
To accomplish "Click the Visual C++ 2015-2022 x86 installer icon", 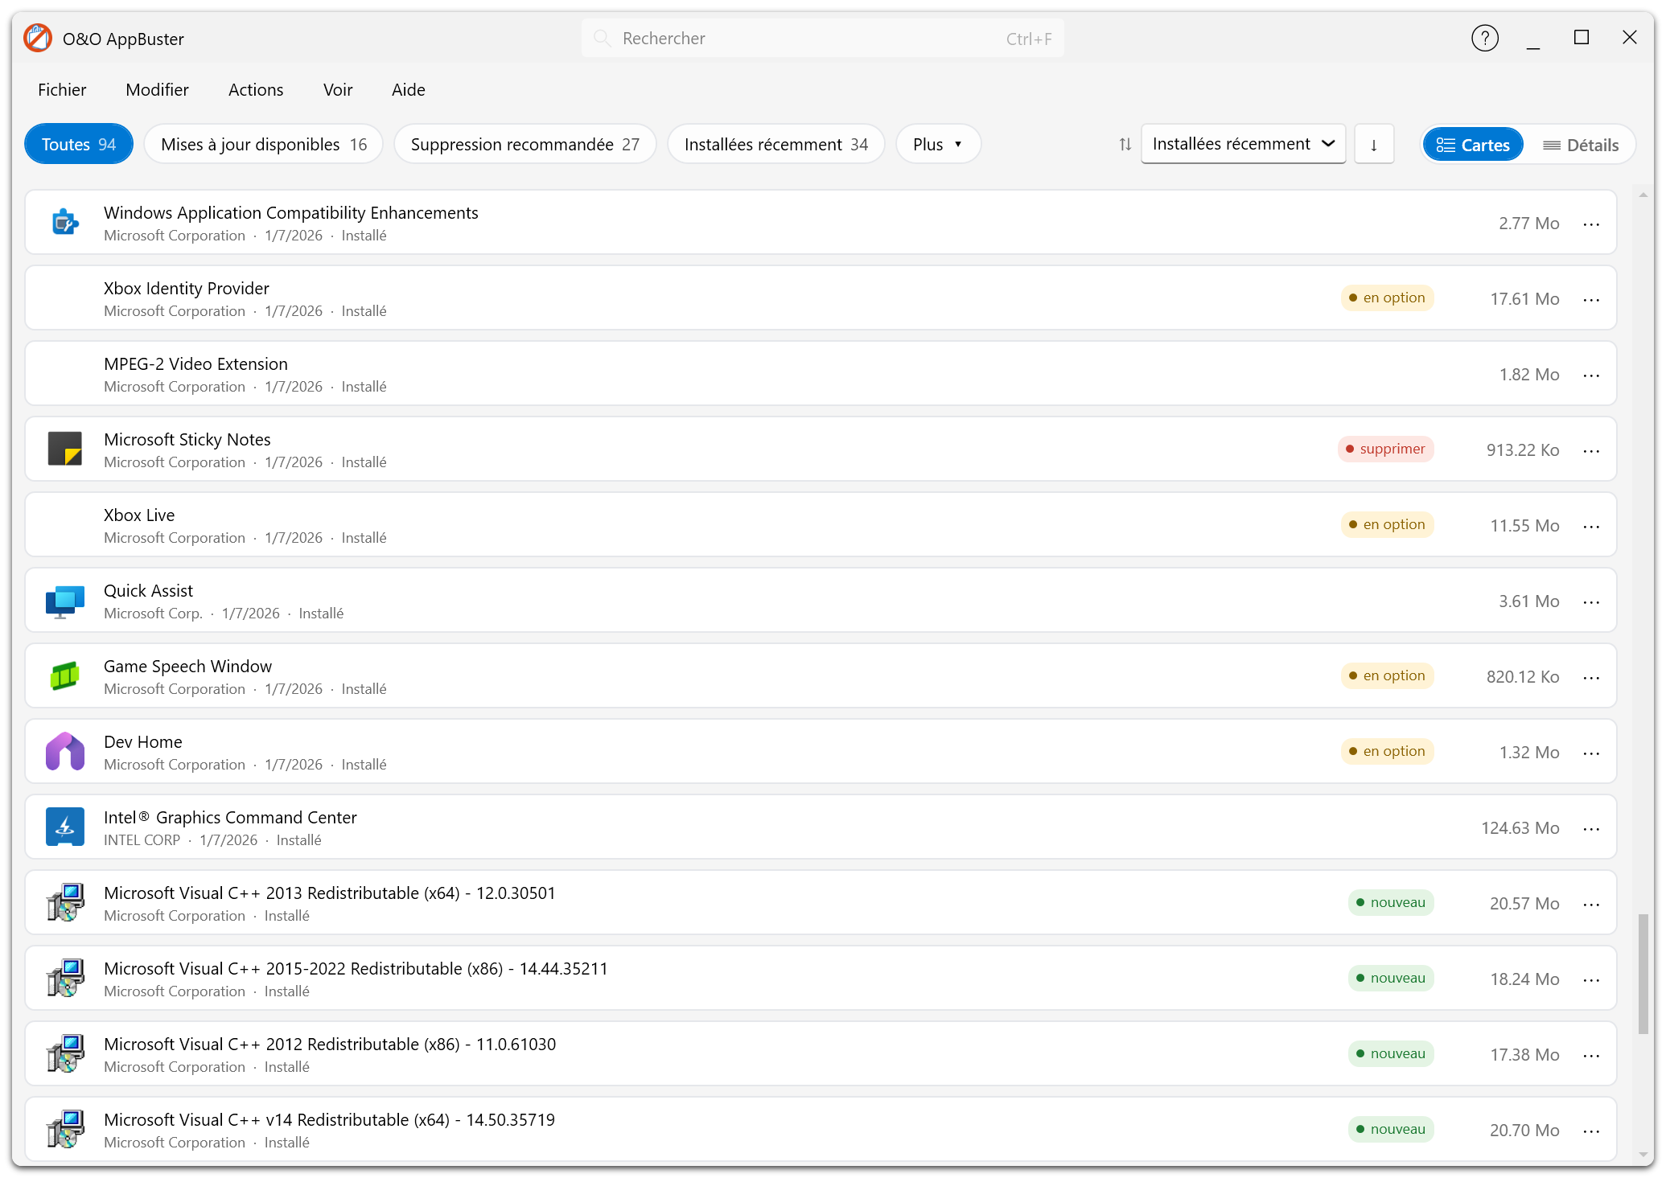I will tap(65, 978).
